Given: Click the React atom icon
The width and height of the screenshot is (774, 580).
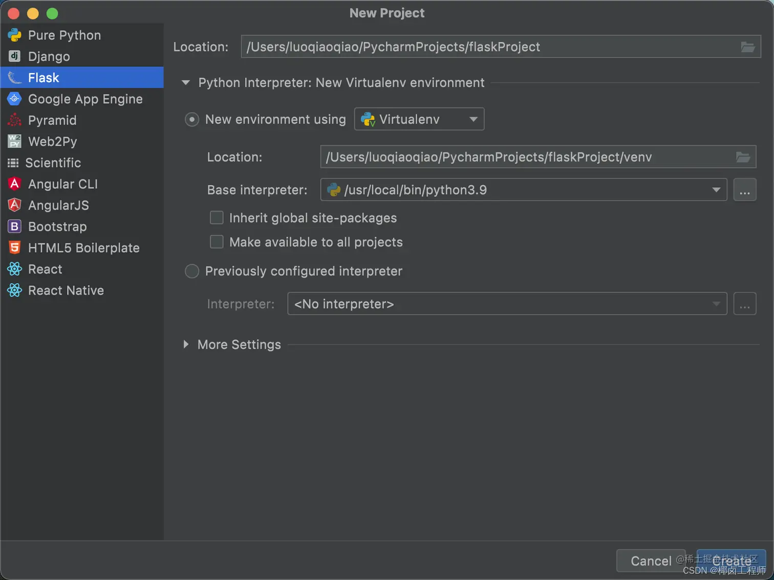Looking at the screenshot, I should pos(14,269).
